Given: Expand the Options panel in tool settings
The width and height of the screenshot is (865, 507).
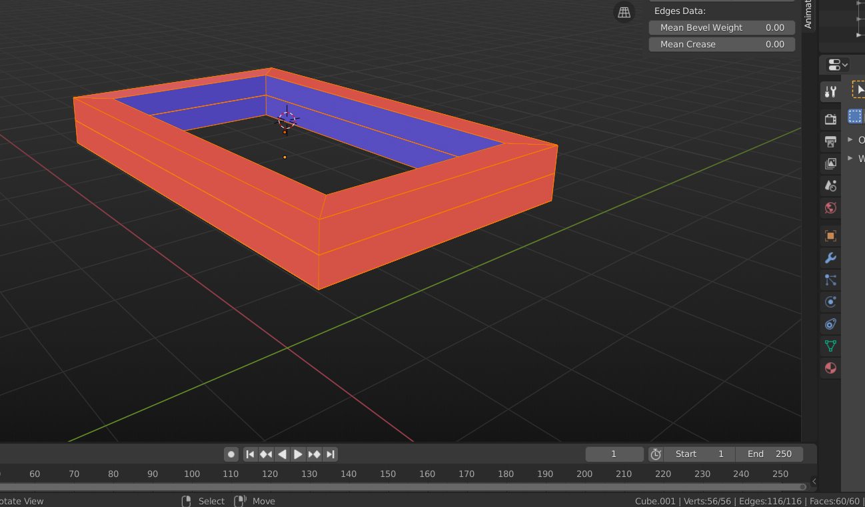Looking at the screenshot, I should (x=850, y=139).
